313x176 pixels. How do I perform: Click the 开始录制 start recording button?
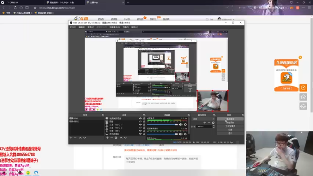[230, 122]
